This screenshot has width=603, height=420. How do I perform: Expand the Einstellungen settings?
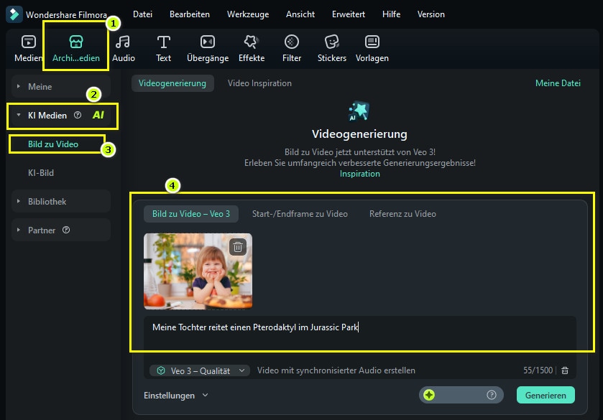click(x=176, y=396)
